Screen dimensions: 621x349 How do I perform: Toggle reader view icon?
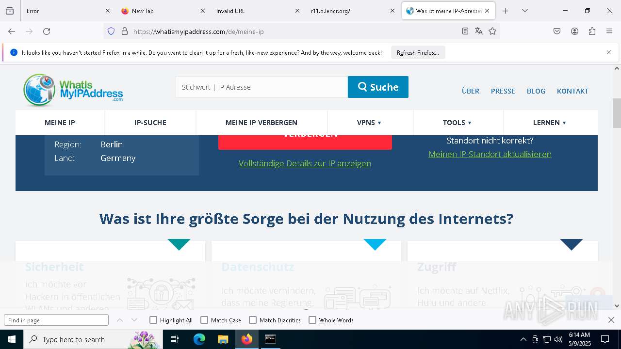pos(465,31)
